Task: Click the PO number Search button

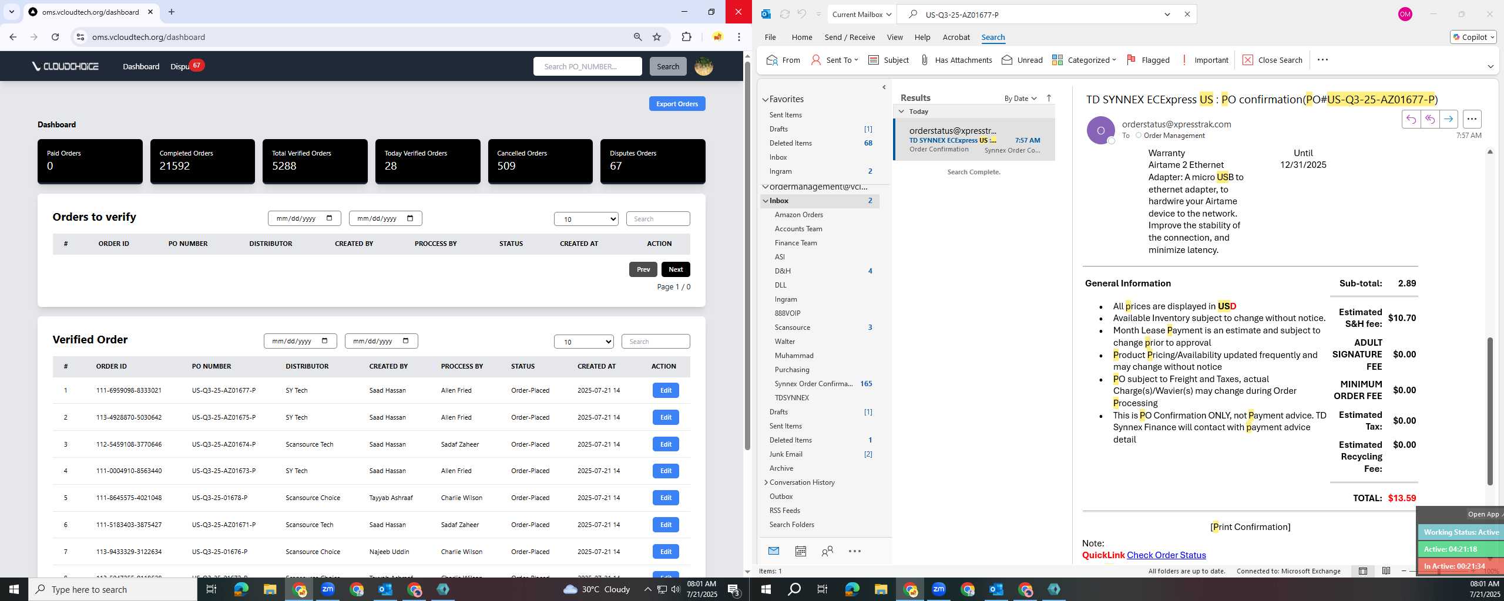Action: pos(667,66)
